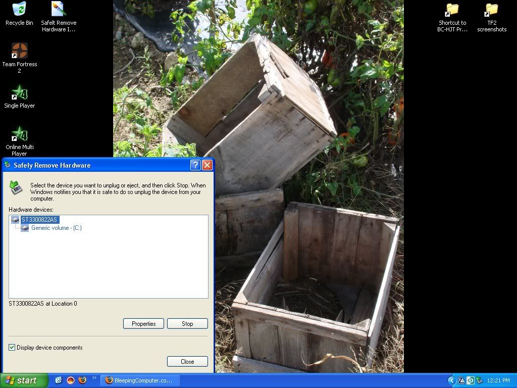Image resolution: width=517 pixels, height=388 pixels.
Task: Click the green arrow hardware icon in dialog
Action: click(x=16, y=187)
